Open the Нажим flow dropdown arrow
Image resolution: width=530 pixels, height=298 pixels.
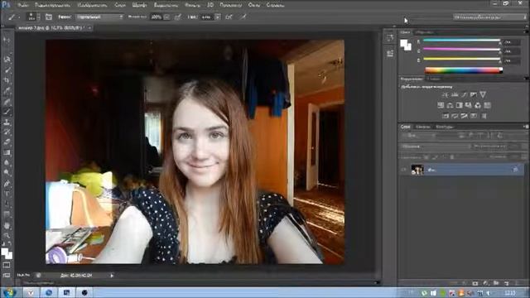pyautogui.click(x=218, y=17)
